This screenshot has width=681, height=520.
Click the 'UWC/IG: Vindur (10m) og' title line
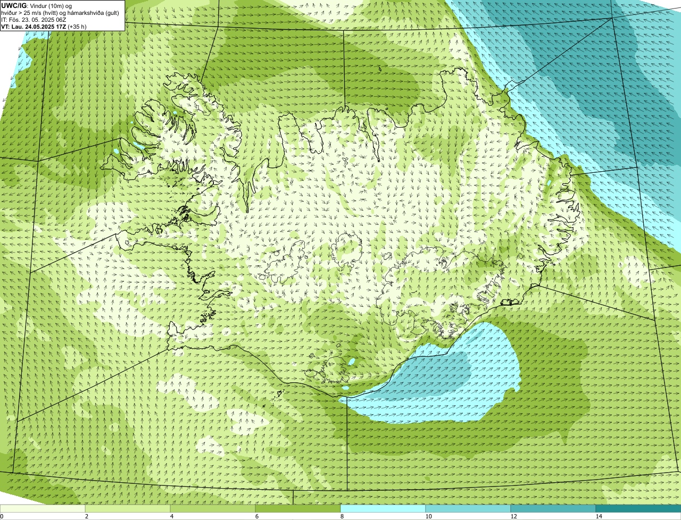pyautogui.click(x=37, y=6)
